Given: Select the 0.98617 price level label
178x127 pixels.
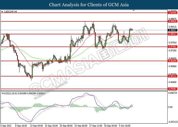Looking at the screenshot, I should 172,34.
